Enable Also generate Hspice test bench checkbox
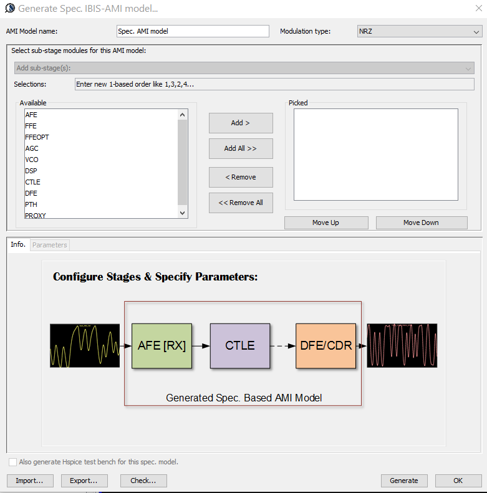The height and width of the screenshot is (493, 487). coord(13,462)
